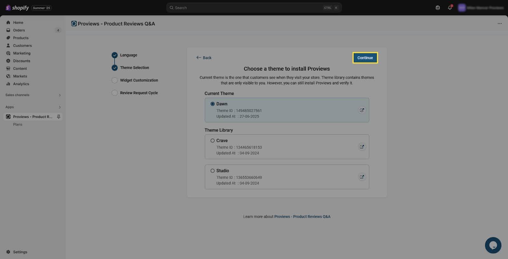Expand the Apps section
508x259 pixels.
click(60, 107)
